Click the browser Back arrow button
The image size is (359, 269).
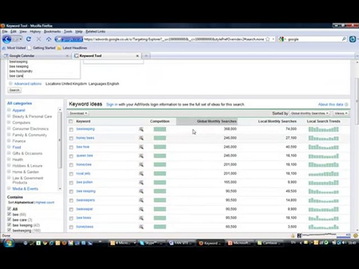(x=7, y=39)
